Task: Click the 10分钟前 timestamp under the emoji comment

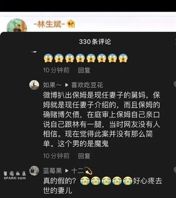Action: [56, 70]
